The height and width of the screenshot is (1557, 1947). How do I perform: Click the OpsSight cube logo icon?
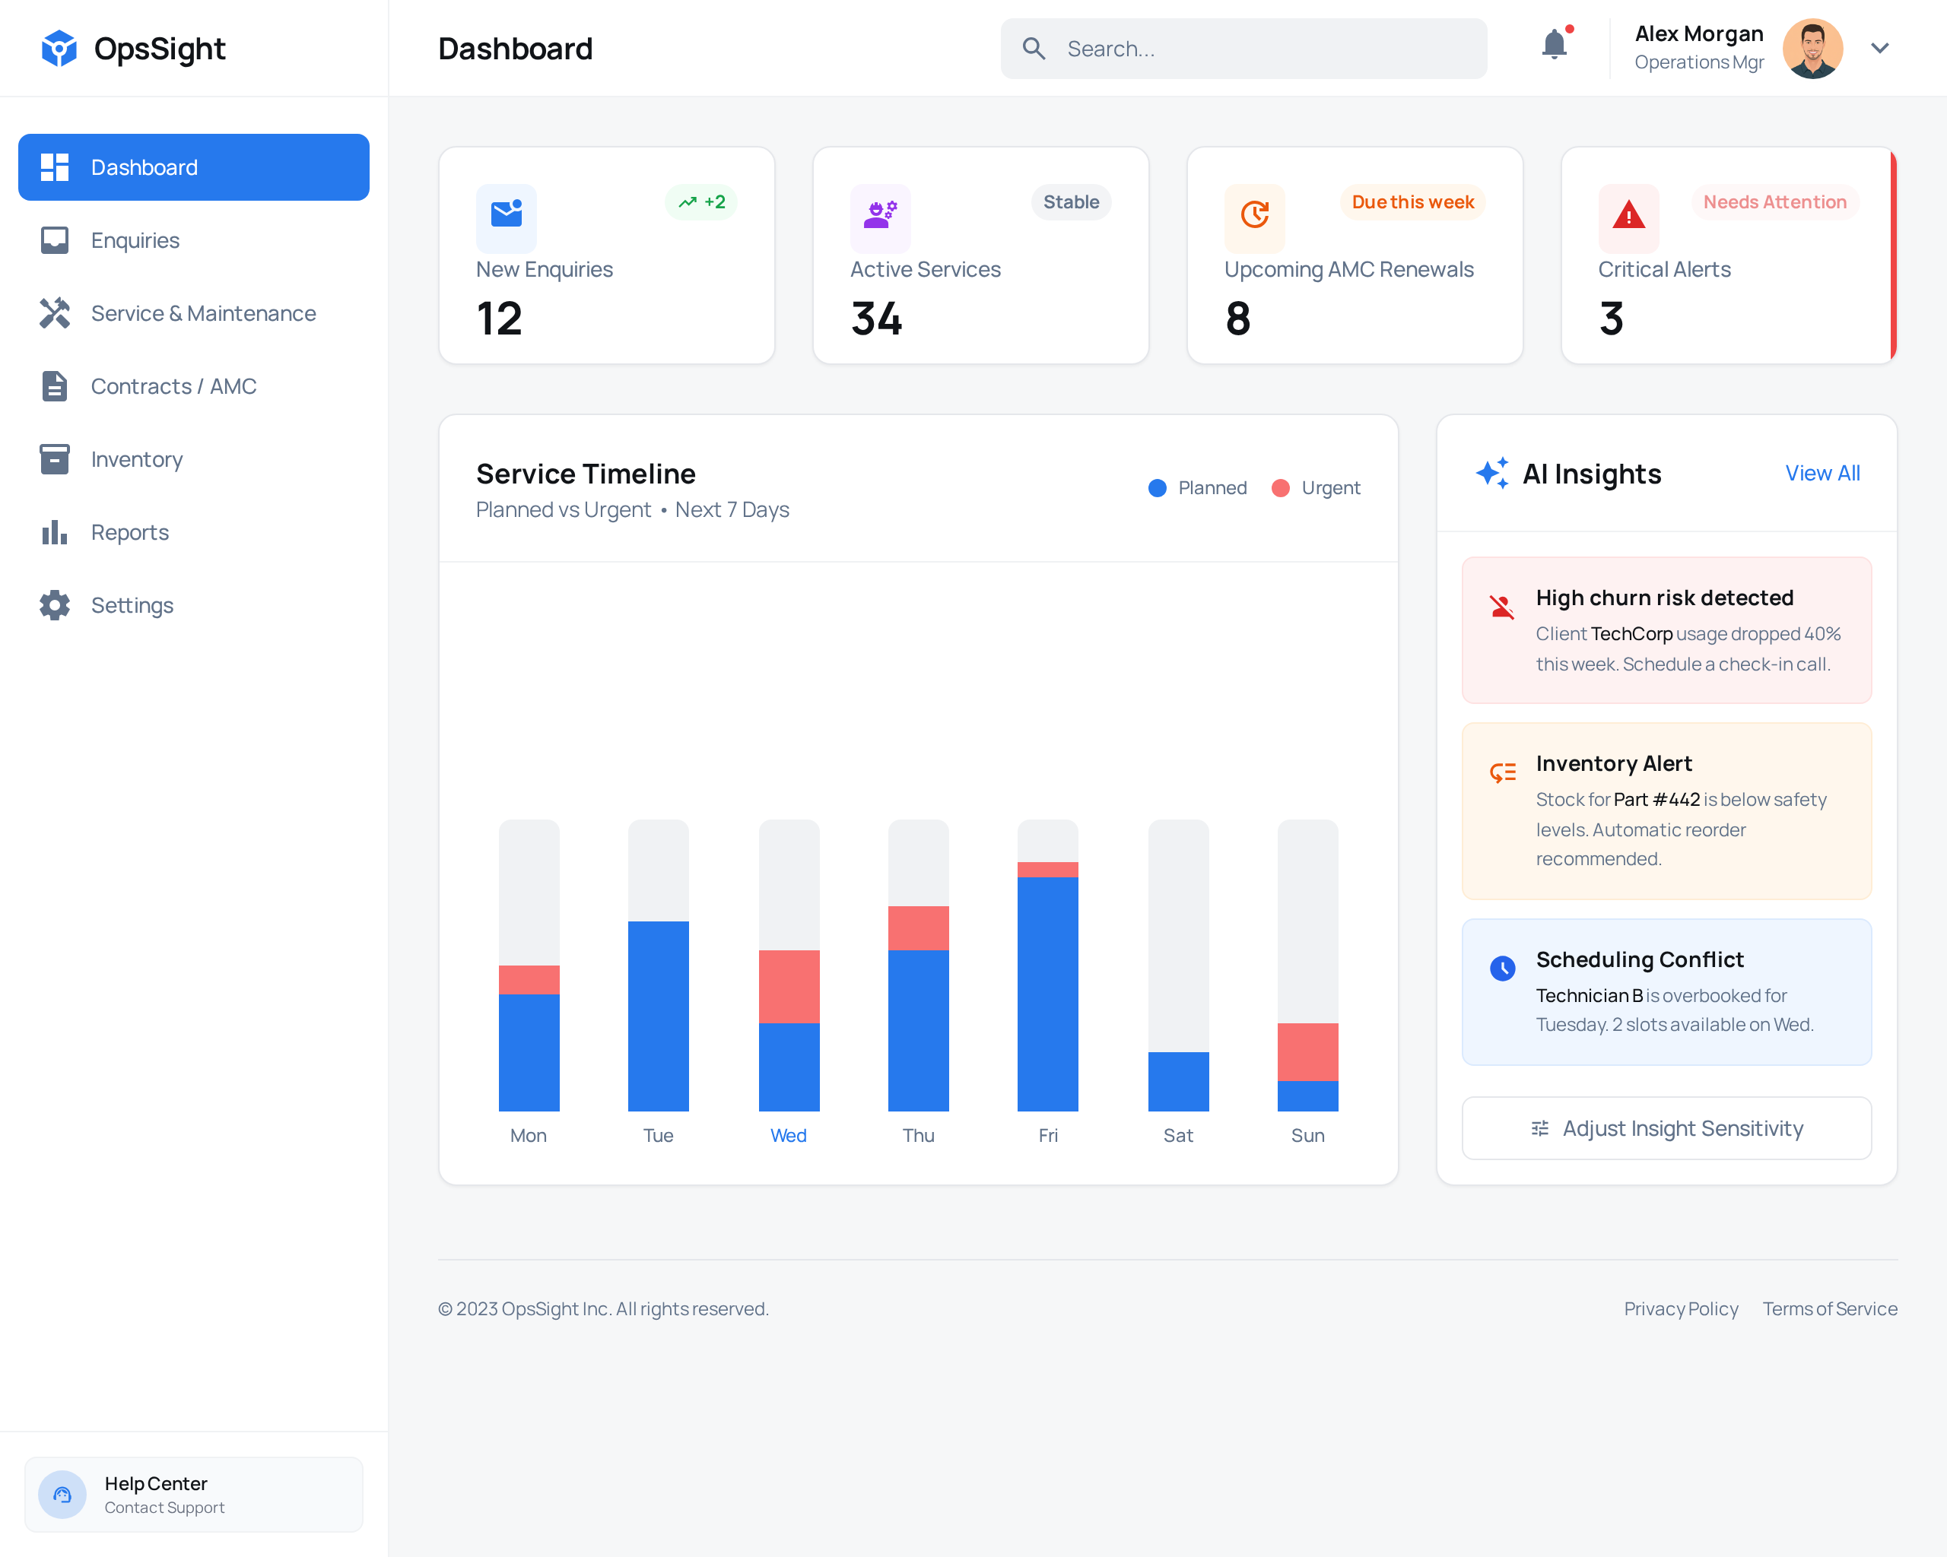[x=59, y=49]
